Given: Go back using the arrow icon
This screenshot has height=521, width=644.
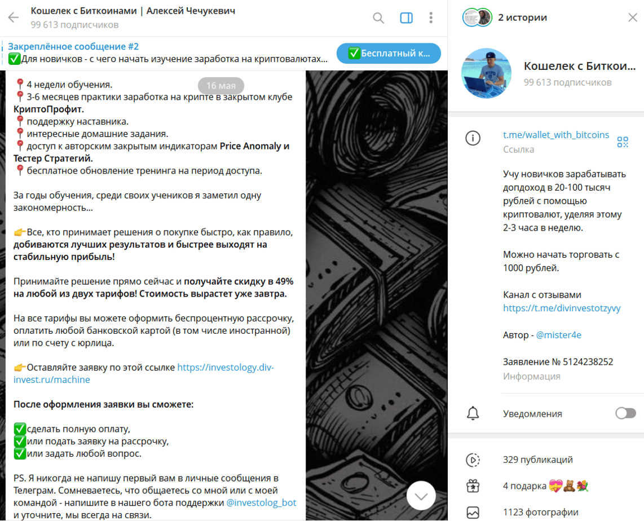Looking at the screenshot, I should coord(14,17).
